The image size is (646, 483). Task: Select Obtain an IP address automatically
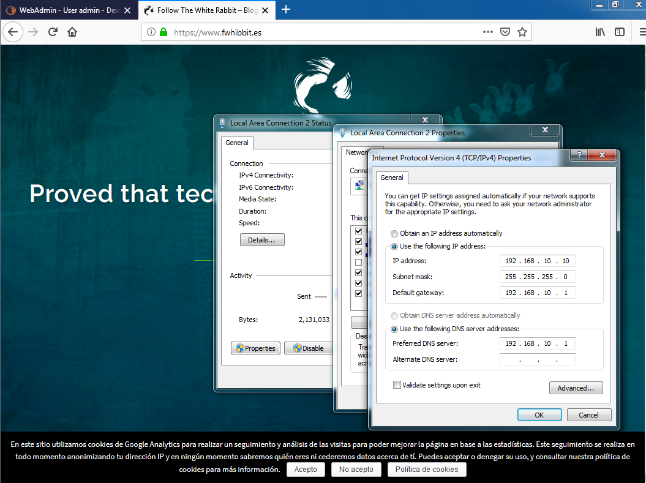394,233
